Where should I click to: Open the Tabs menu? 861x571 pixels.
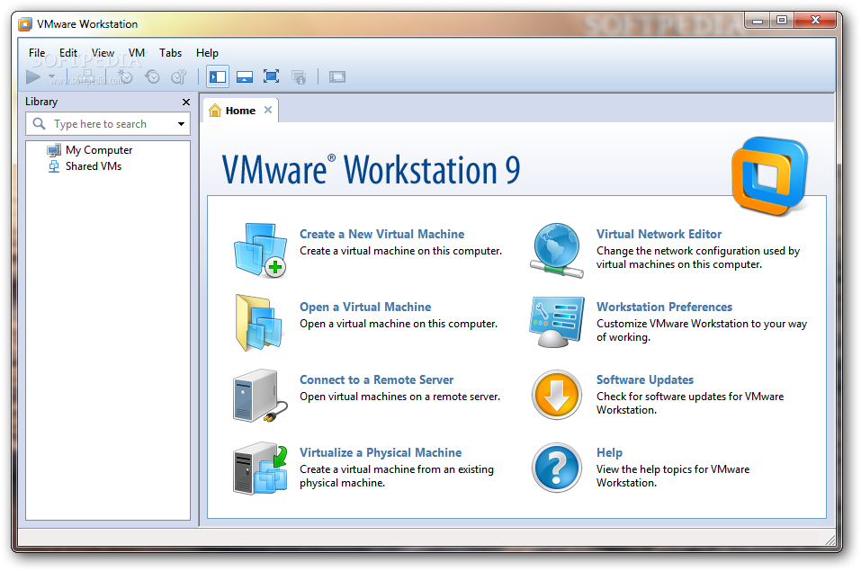(x=170, y=53)
